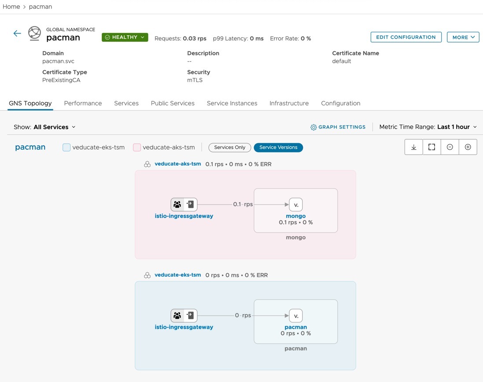The width and height of the screenshot is (483, 382).
Task: Click the pacman.svc domain value
Action: (x=58, y=61)
